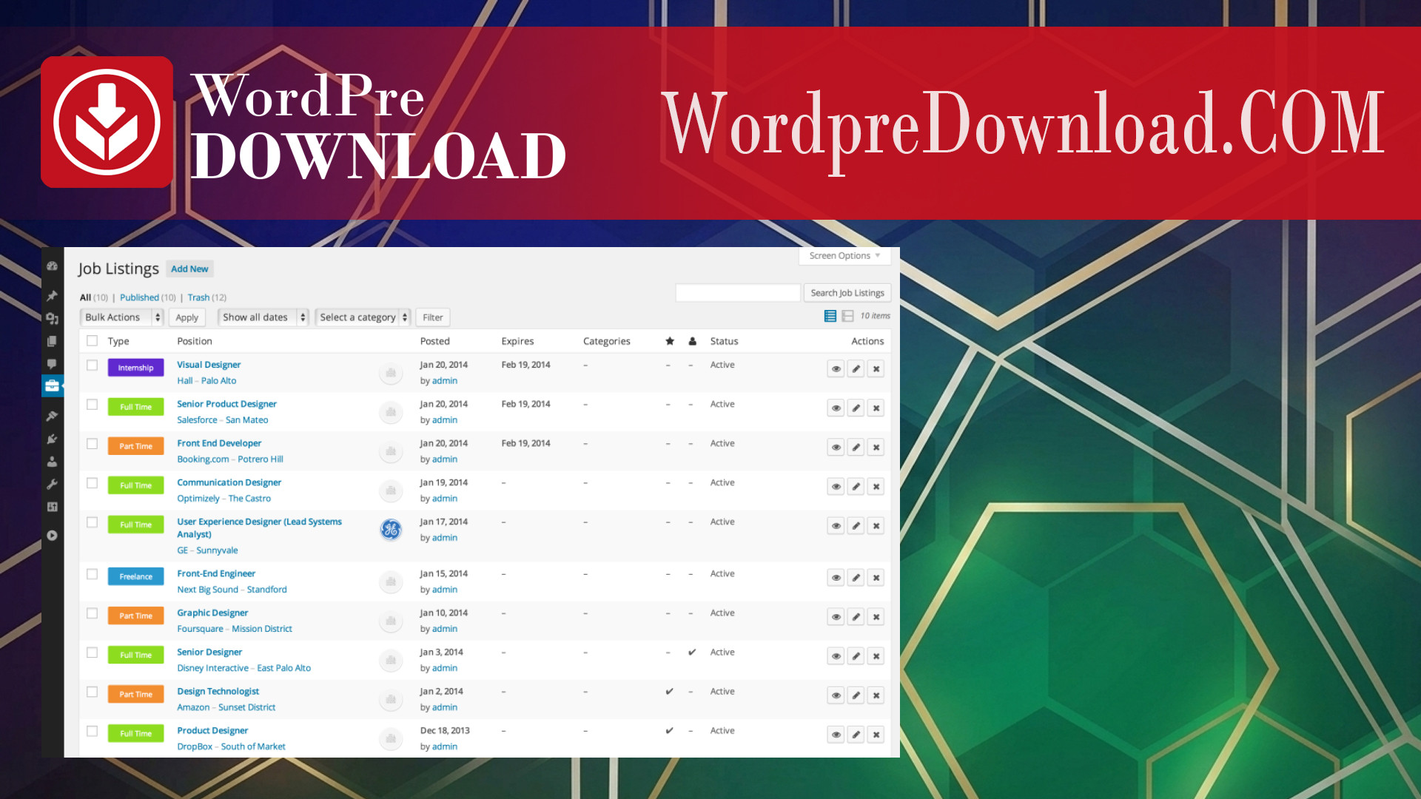This screenshot has height=799, width=1421.
Task: Toggle the select-all checkbox in header
Action: pyautogui.click(x=92, y=340)
